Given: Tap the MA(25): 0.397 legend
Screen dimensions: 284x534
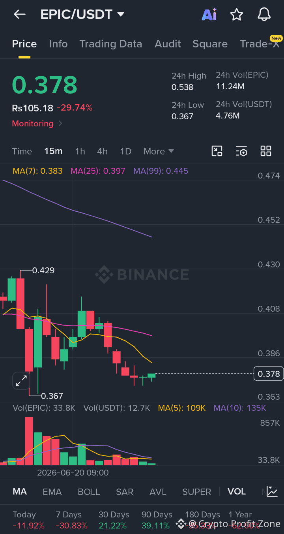Looking at the screenshot, I should 98,171.
